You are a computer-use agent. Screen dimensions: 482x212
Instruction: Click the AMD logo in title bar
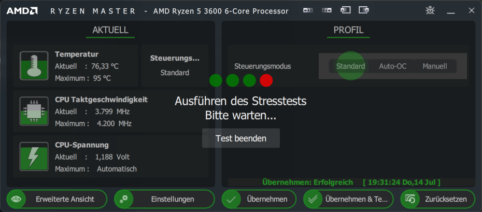coord(22,11)
